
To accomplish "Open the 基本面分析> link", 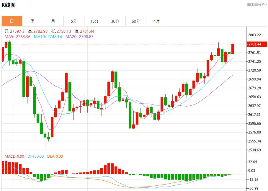I will 257,5.
